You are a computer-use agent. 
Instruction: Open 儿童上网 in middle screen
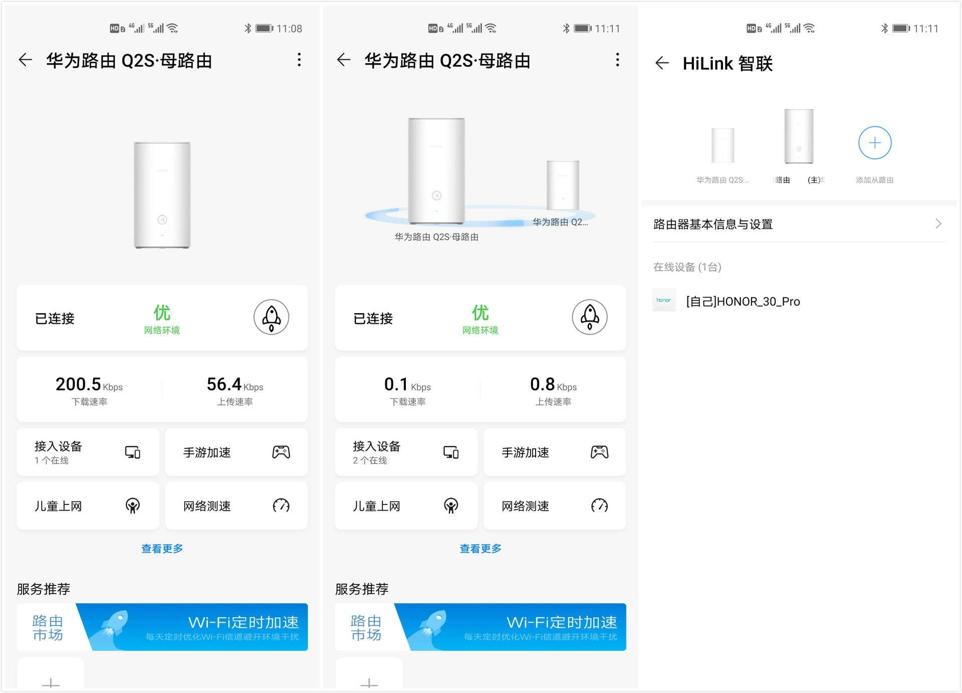(406, 506)
